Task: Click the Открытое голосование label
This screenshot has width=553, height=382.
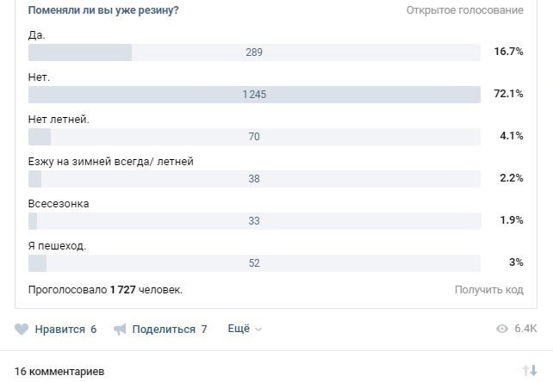Action: (x=465, y=10)
